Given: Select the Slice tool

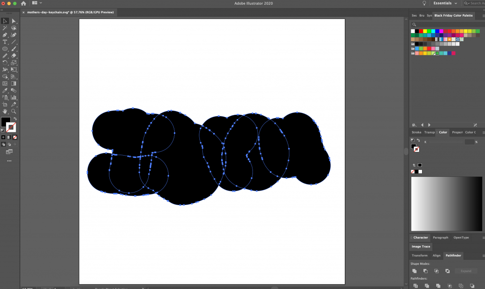Looking at the screenshot, I should click(x=14, y=105).
